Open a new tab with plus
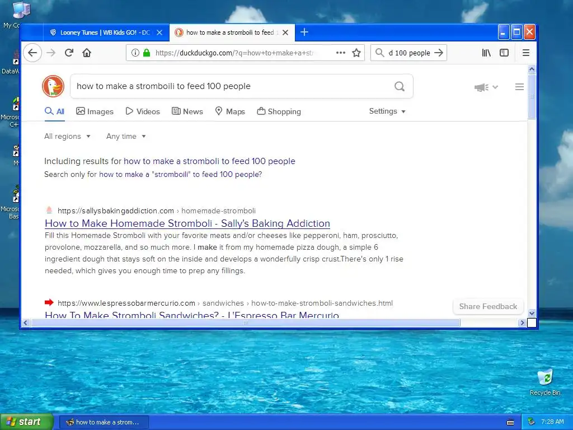 tap(304, 32)
